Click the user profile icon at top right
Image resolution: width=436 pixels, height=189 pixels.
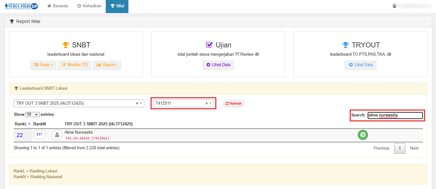394,6
